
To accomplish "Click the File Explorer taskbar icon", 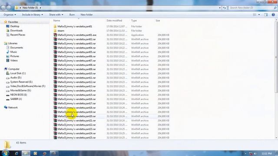I will [x=26, y=153].
